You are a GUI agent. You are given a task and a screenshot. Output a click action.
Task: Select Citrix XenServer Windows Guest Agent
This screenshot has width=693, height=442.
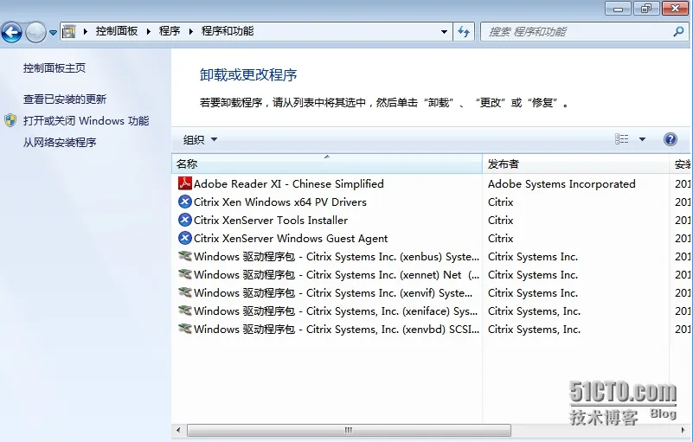coord(291,238)
